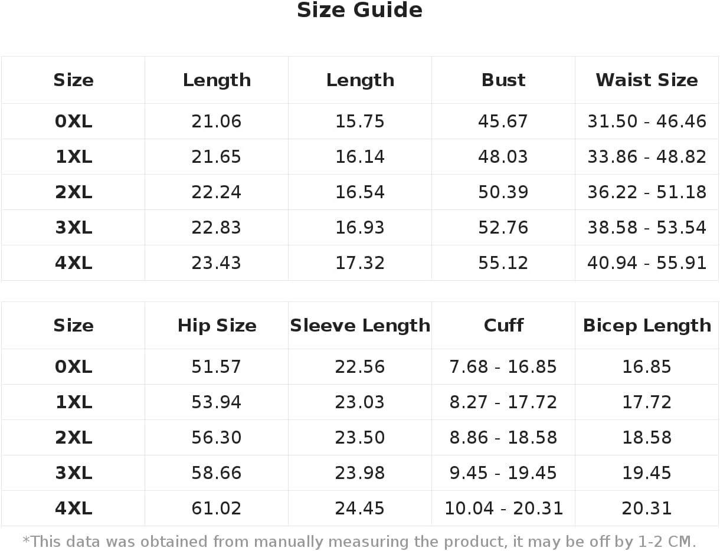Select the 40.94 - 55.91 waist range

tap(647, 263)
